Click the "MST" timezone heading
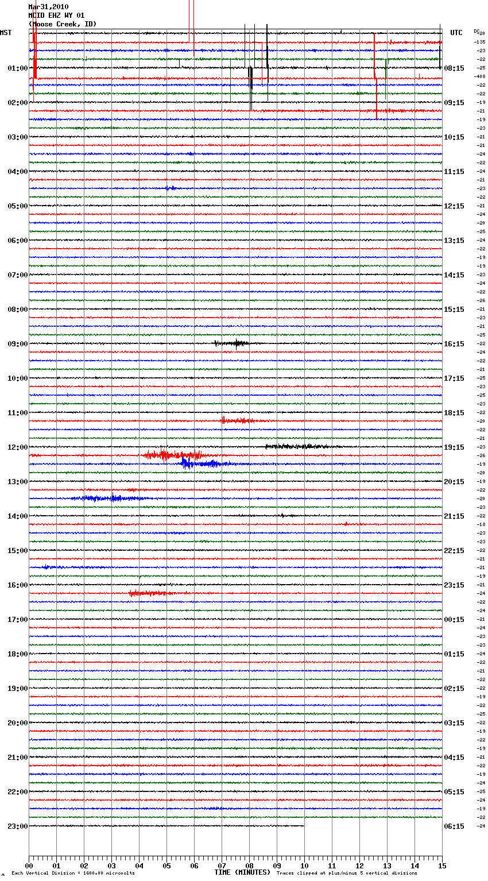 [6, 33]
